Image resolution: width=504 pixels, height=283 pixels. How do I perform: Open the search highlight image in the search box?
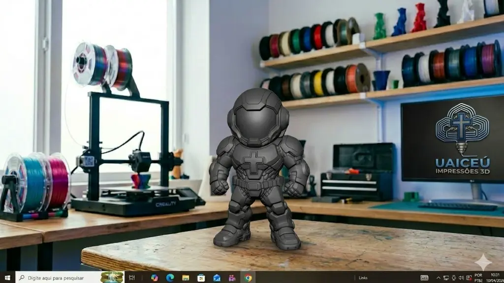point(112,278)
